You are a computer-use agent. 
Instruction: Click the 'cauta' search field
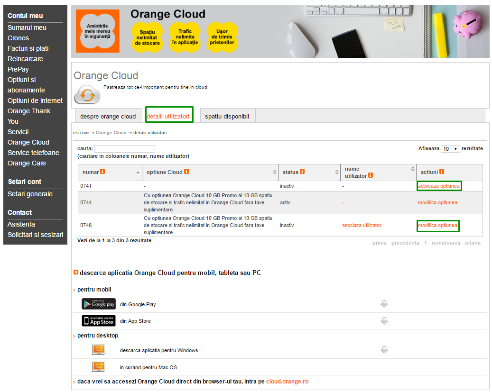point(125,149)
